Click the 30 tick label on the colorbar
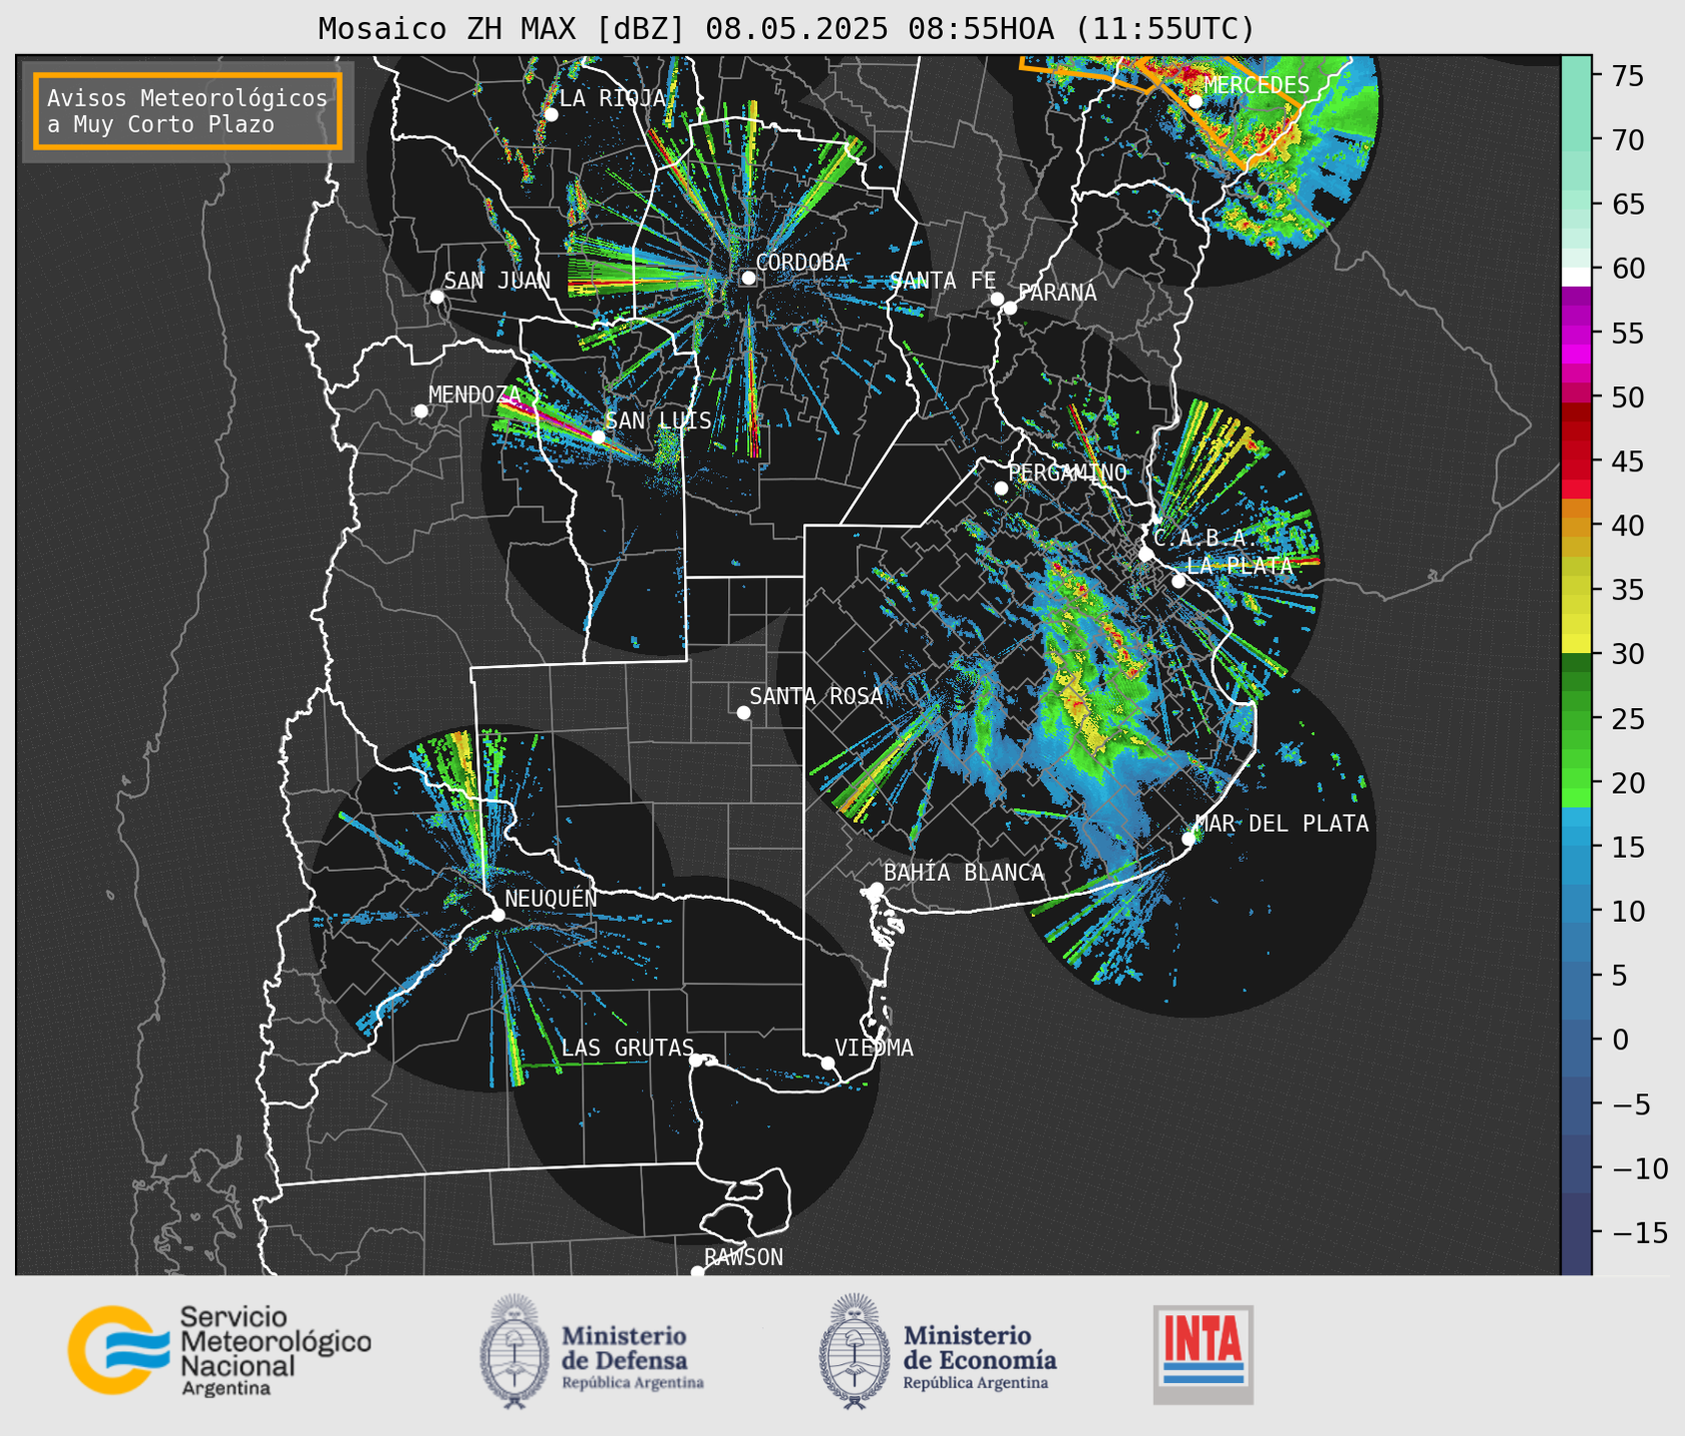1685x1436 pixels. tap(1627, 654)
